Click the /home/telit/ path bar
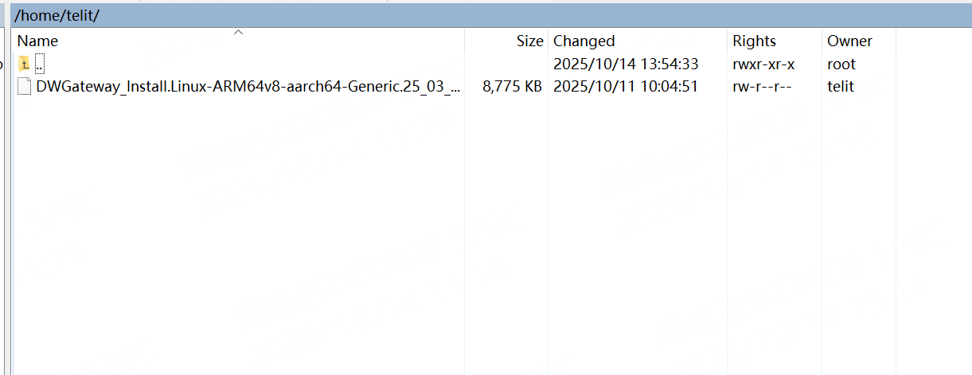This screenshot has width=972, height=375. [57, 15]
